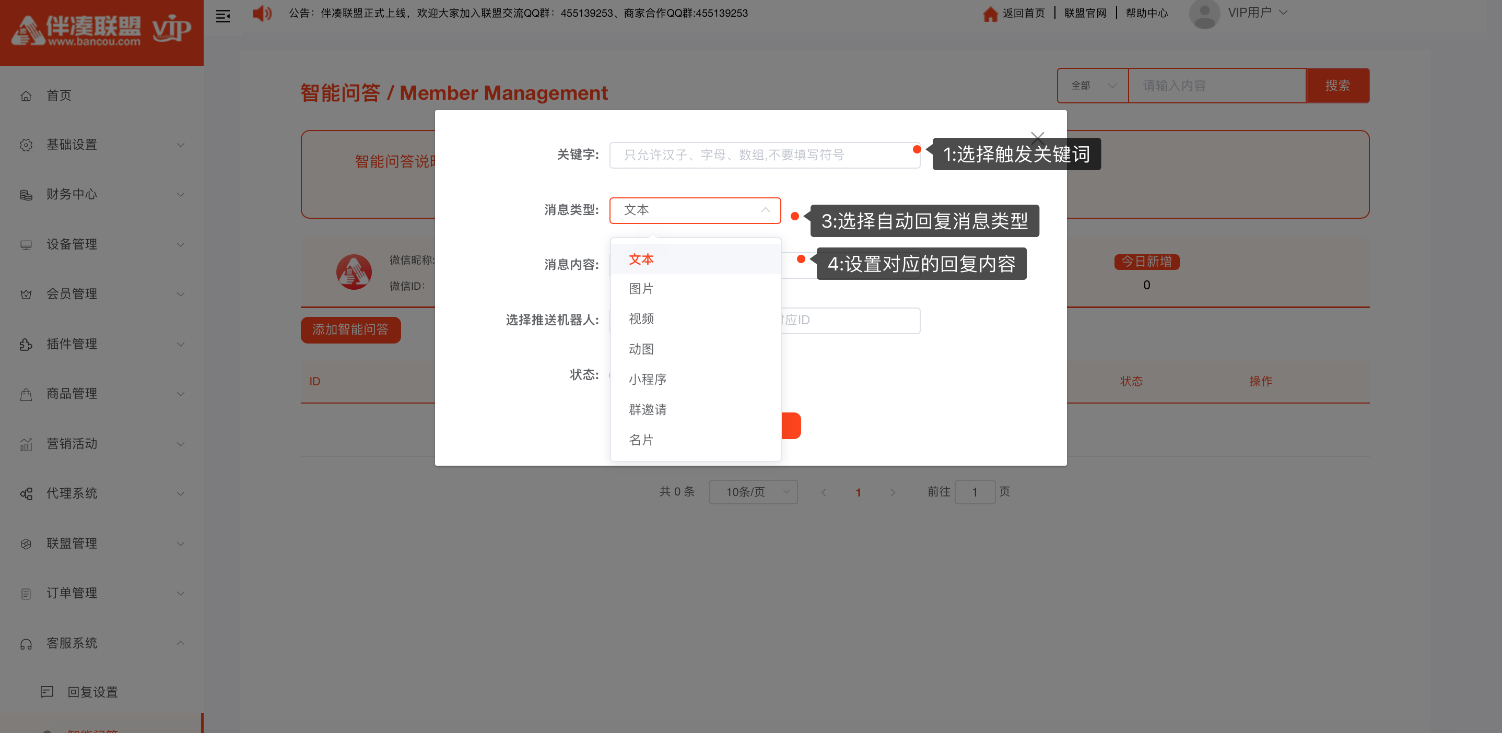Click the 操作 column header
Screen dimensions: 1502x733
click(x=1261, y=382)
